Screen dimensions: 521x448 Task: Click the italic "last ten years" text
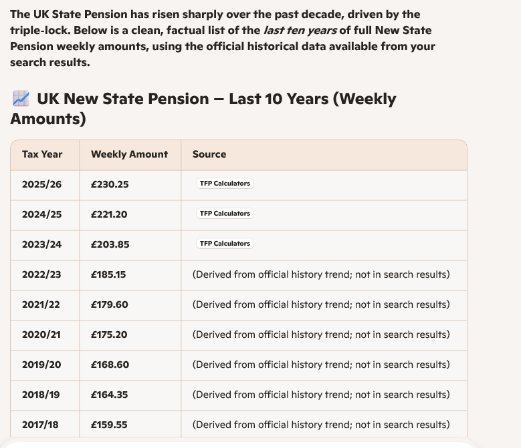coord(294,31)
